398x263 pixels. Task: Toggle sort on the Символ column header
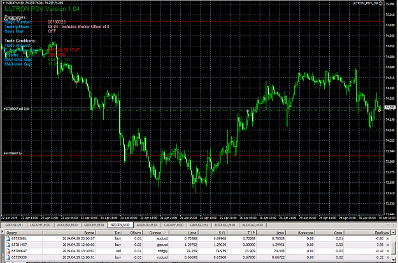(x=155, y=233)
